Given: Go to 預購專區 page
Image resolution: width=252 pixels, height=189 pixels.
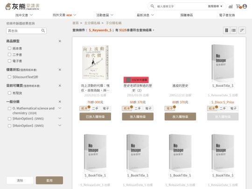Looking at the screenshot, I should click(x=186, y=15).
